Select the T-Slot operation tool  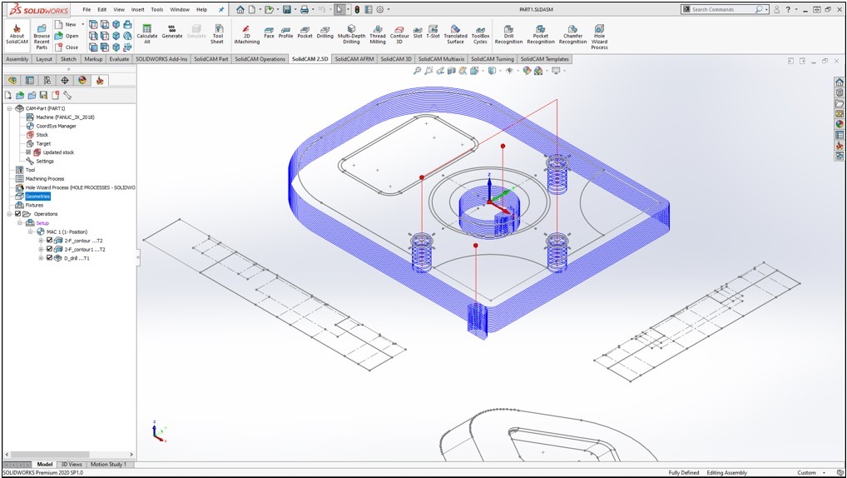click(x=433, y=32)
